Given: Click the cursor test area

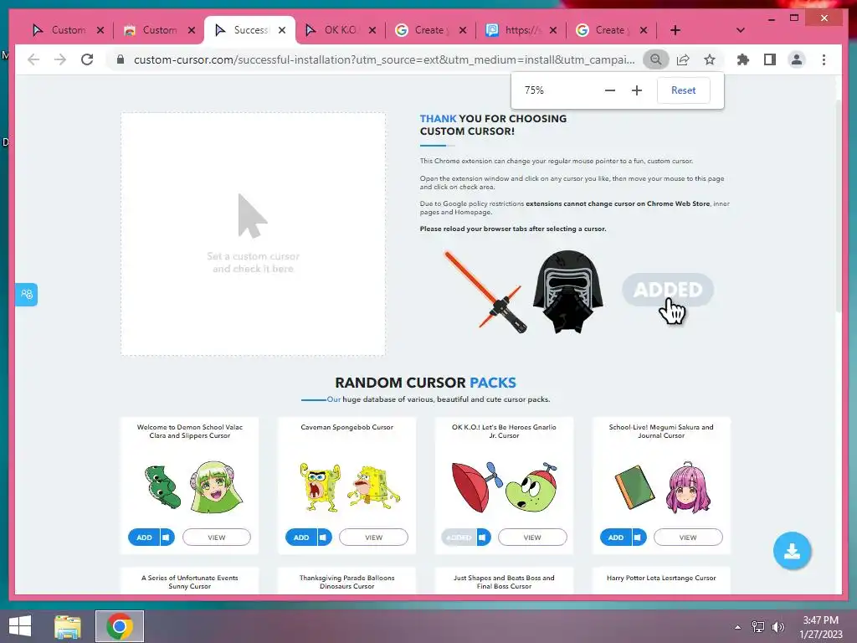Looking at the screenshot, I should pyautogui.click(x=253, y=234).
